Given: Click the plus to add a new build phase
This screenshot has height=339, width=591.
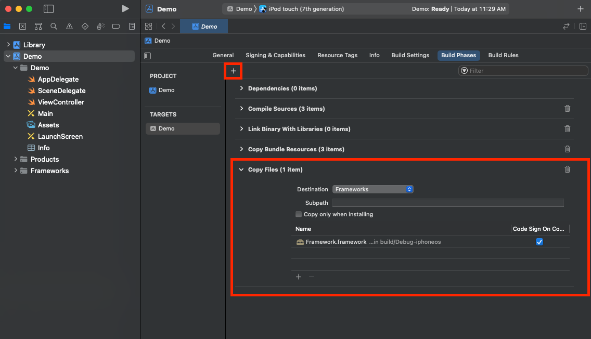Looking at the screenshot, I should [233, 71].
